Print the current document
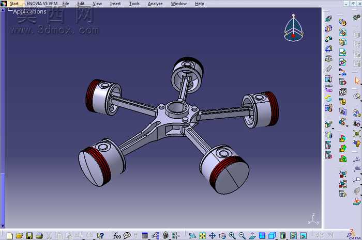The height and width of the screenshot is (240, 362). click(x=39, y=235)
